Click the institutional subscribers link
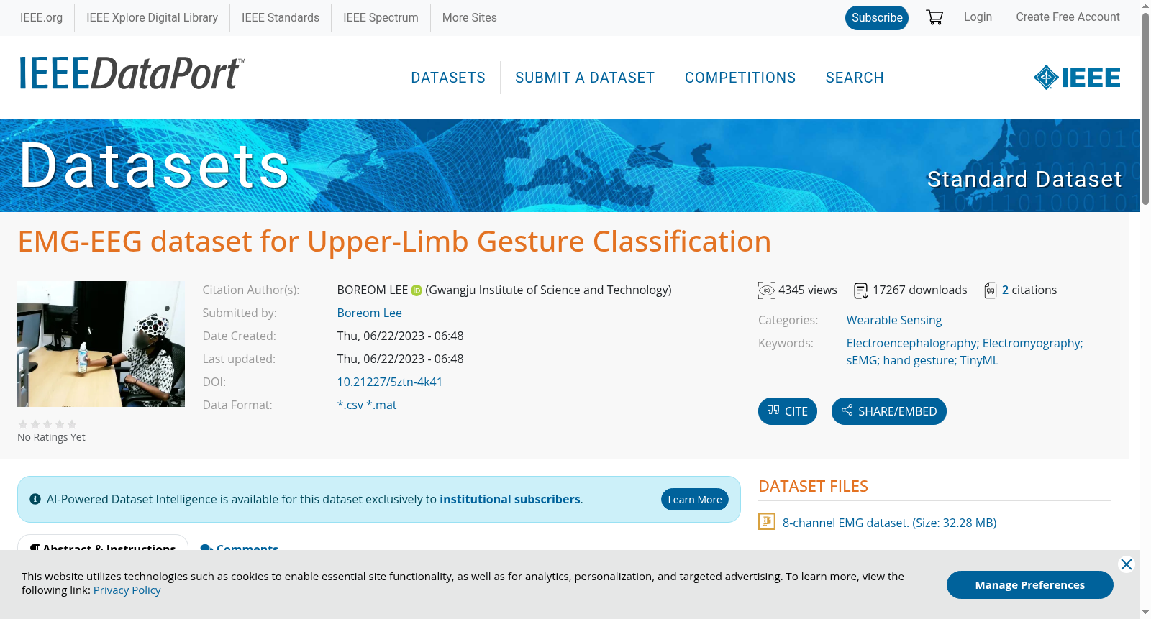This screenshot has width=1151, height=619. (510, 499)
